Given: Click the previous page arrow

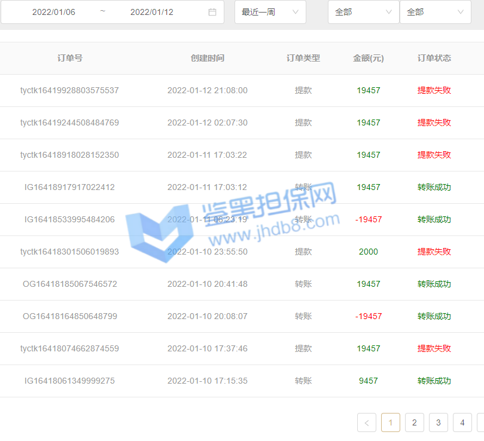Looking at the screenshot, I should tap(367, 422).
